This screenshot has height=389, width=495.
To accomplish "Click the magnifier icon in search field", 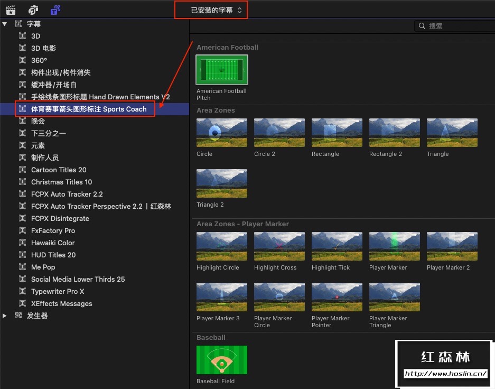I will (x=422, y=26).
